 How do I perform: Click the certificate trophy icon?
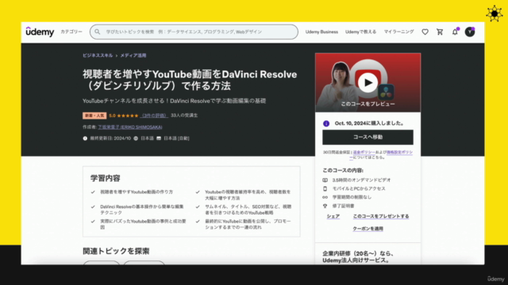tap(325, 206)
